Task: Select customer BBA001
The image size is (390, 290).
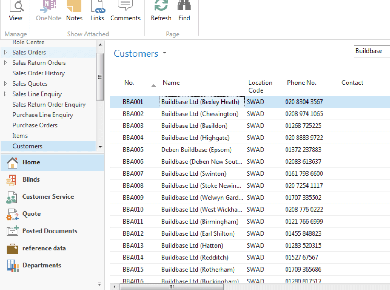Action: tap(133, 102)
